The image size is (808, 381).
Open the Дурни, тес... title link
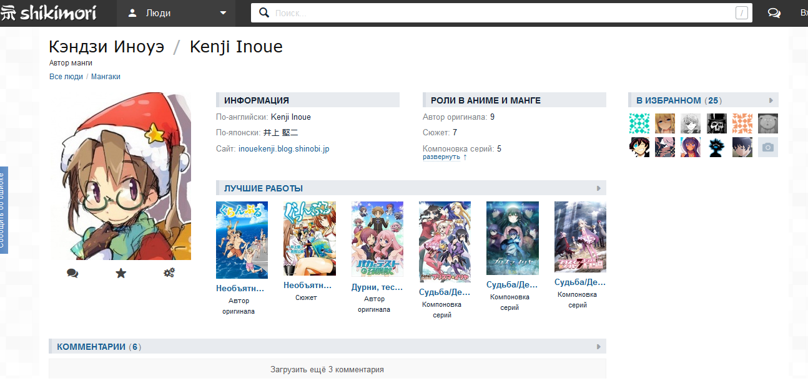pyautogui.click(x=377, y=287)
